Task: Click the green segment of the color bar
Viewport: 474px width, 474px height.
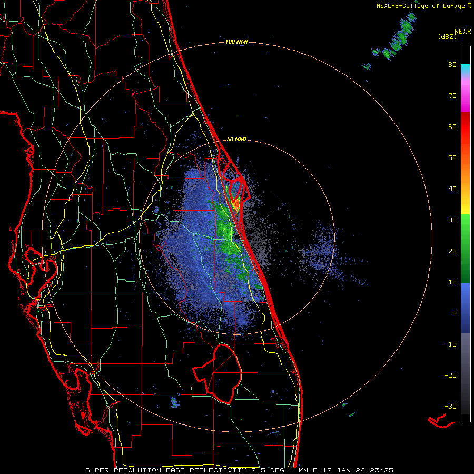Action: [465, 249]
